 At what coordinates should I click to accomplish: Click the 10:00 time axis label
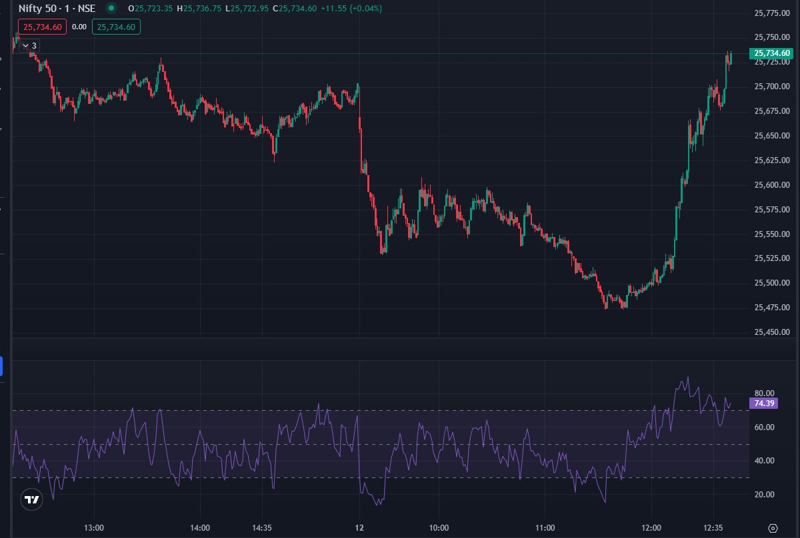click(x=439, y=528)
